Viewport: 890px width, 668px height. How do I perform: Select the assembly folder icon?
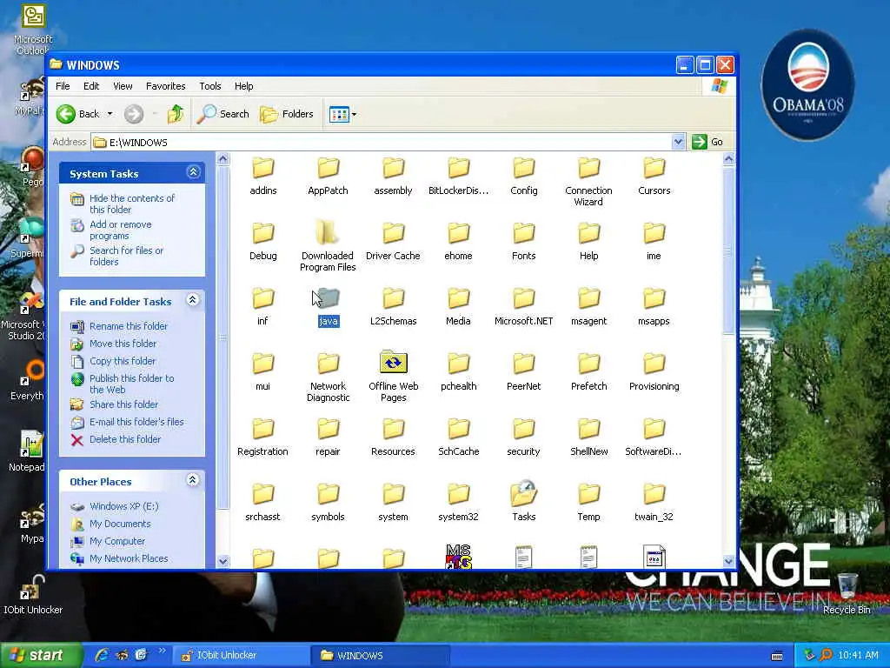point(394,168)
